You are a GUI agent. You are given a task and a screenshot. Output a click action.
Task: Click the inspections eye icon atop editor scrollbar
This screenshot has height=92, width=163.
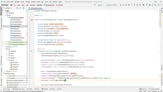[160, 10]
